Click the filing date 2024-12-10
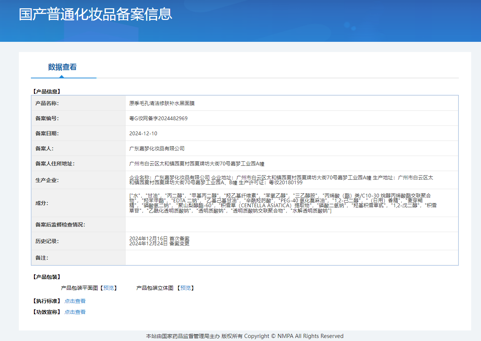Viewport: 481px width, 341px height. click(x=143, y=133)
